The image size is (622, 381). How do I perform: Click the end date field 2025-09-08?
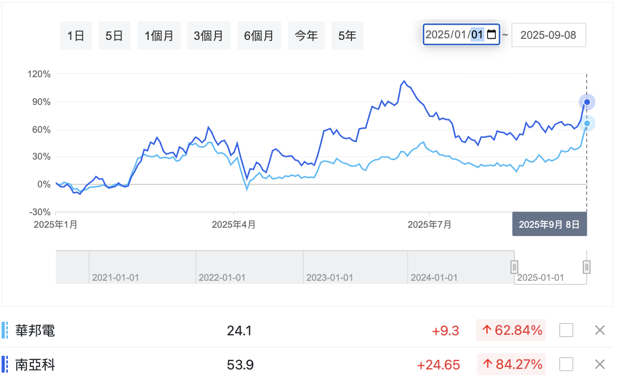[x=548, y=35]
